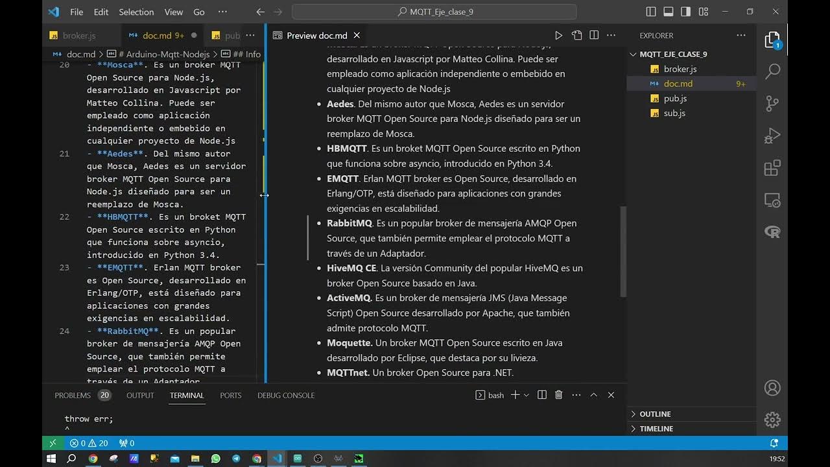Click the Arduino-Mqtt-Nodejs breadcrumb
Image resolution: width=830 pixels, height=467 pixels.
pyautogui.click(x=158, y=54)
